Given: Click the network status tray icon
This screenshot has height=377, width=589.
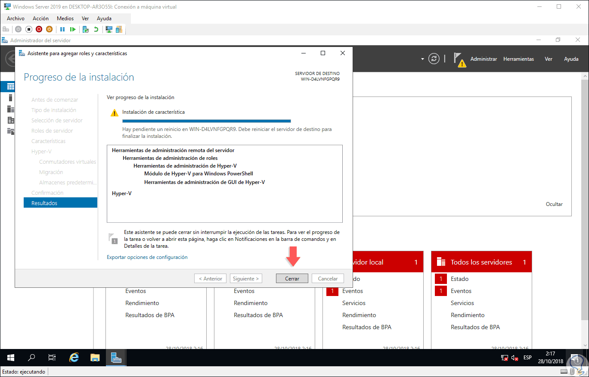Looking at the screenshot, I should (505, 358).
